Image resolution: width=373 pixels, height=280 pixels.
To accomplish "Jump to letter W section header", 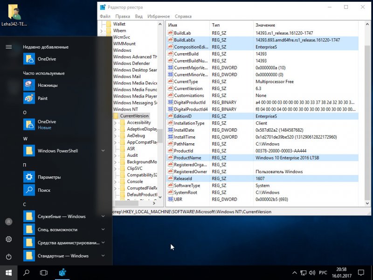I will (x=25, y=139).
